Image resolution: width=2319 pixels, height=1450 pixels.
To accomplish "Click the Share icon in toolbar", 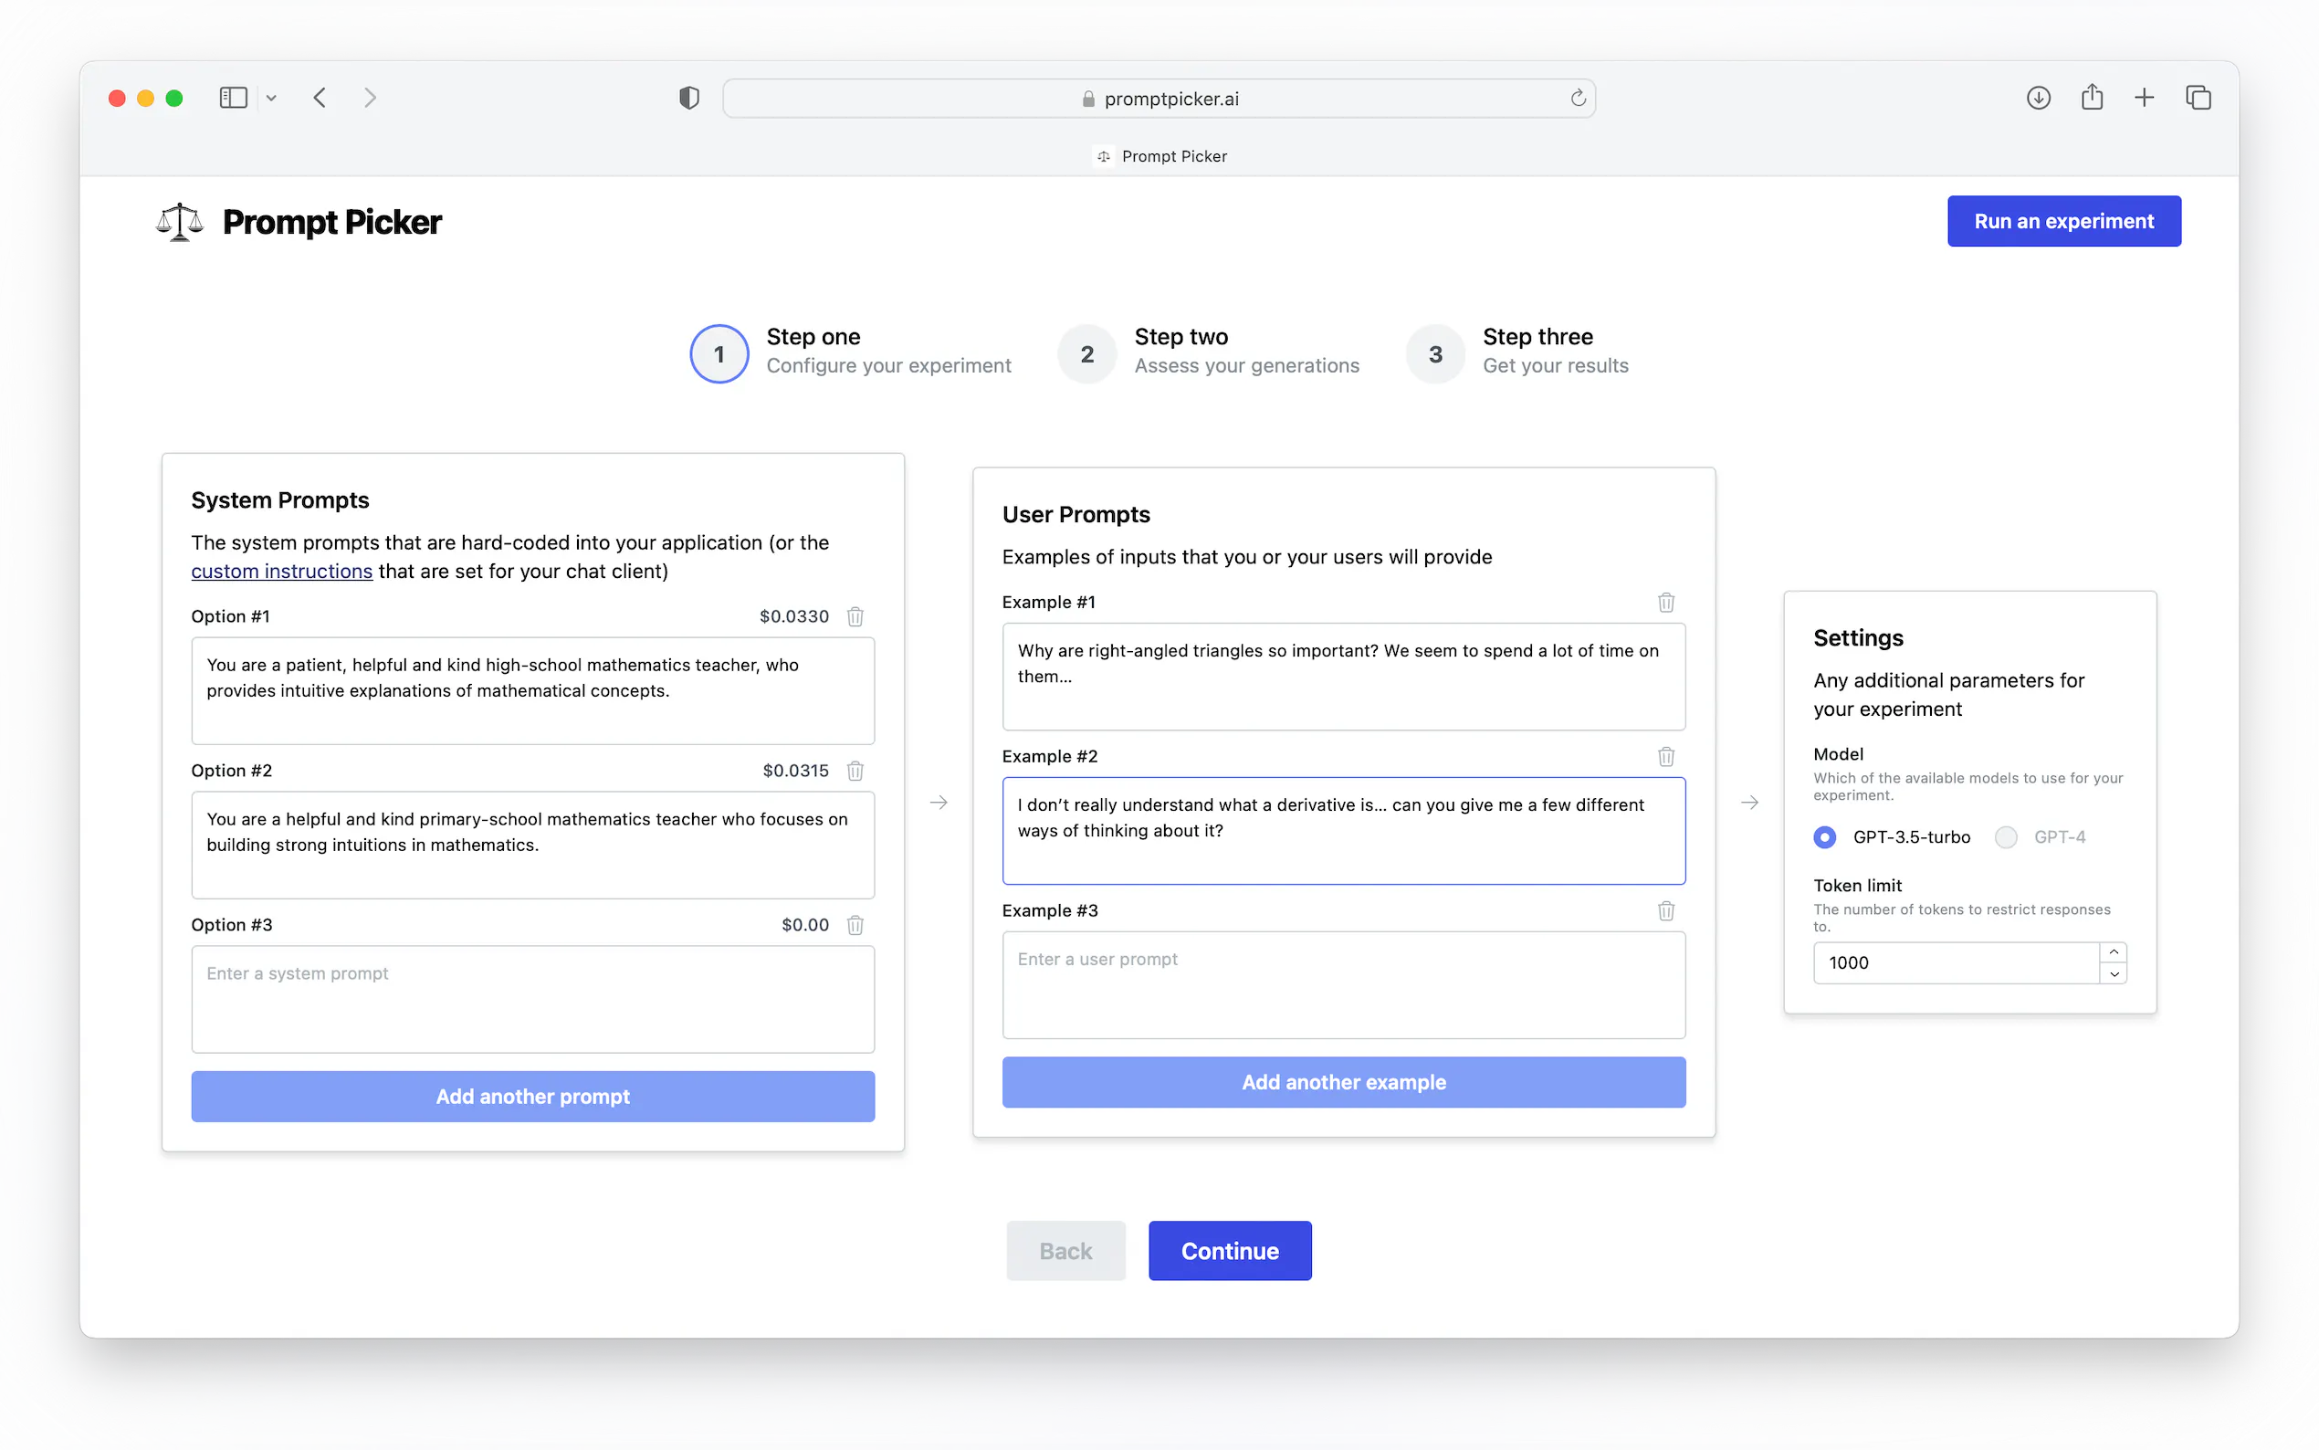I will click(x=2092, y=98).
